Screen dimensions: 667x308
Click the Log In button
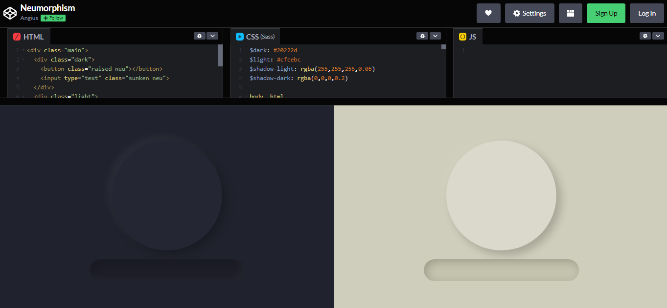646,13
